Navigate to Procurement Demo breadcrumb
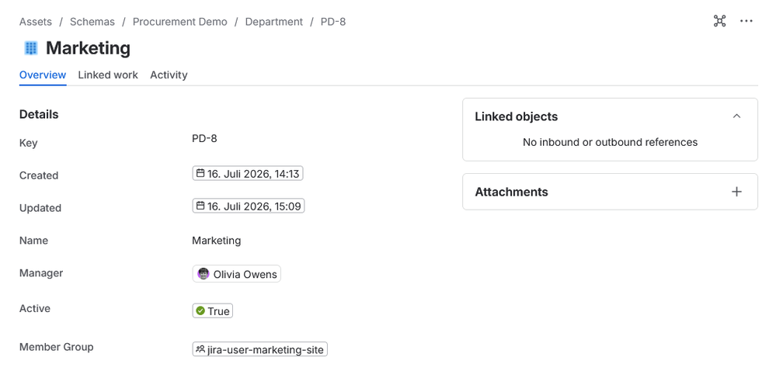Screen dimensions: 776x378 click(180, 22)
